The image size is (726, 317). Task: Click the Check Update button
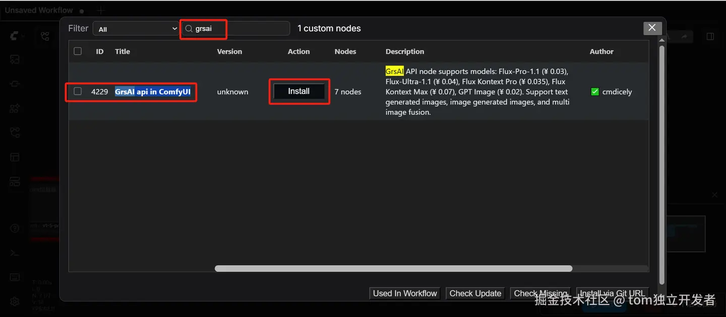pos(475,293)
